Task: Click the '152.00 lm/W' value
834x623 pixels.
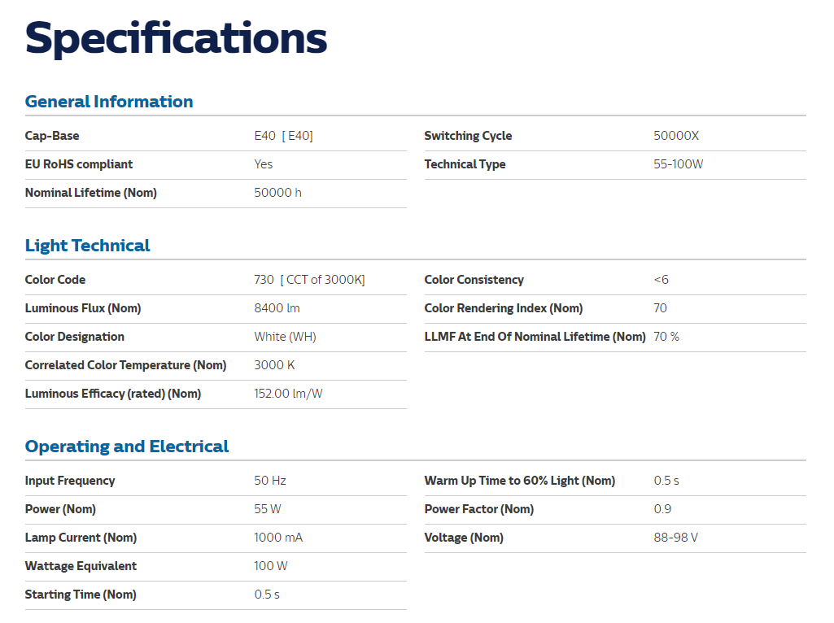Action: [x=288, y=394]
